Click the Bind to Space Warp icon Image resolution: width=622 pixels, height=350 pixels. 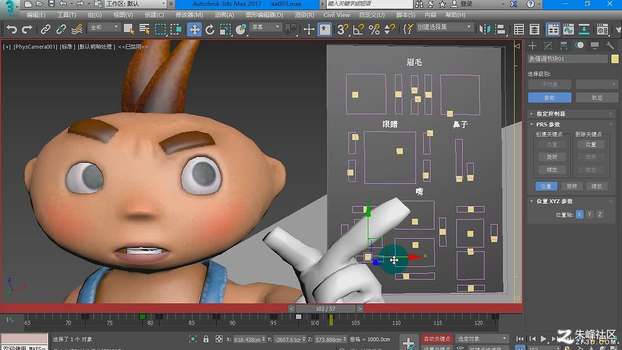[x=77, y=30]
